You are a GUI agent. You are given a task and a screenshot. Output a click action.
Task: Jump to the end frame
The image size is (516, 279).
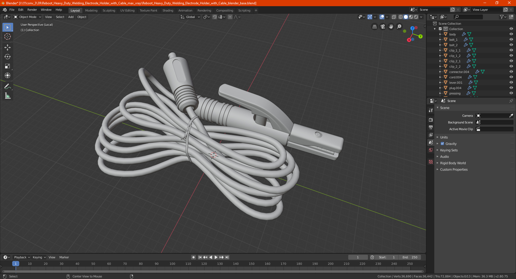(227, 257)
